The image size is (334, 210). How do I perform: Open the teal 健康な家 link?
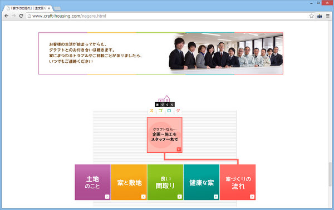pyautogui.click(x=202, y=182)
